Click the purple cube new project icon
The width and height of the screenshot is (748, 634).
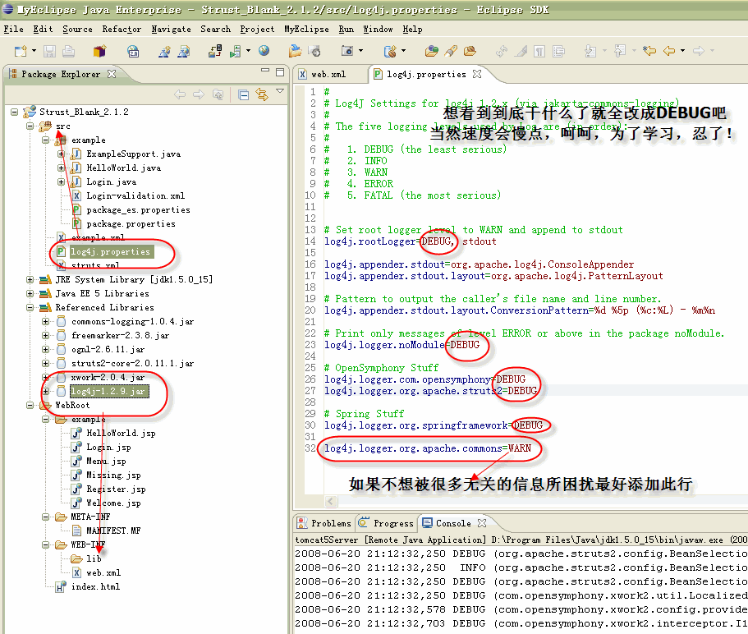[99, 51]
